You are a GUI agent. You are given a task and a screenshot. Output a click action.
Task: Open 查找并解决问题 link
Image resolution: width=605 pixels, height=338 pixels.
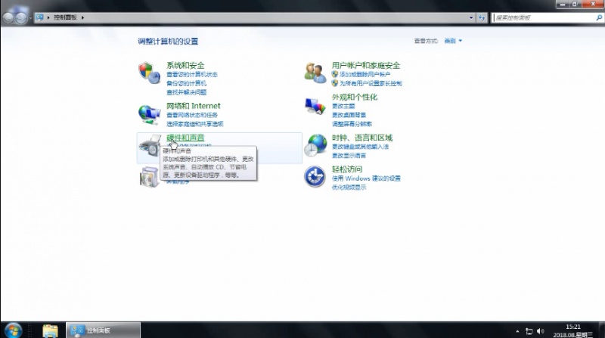tap(186, 92)
